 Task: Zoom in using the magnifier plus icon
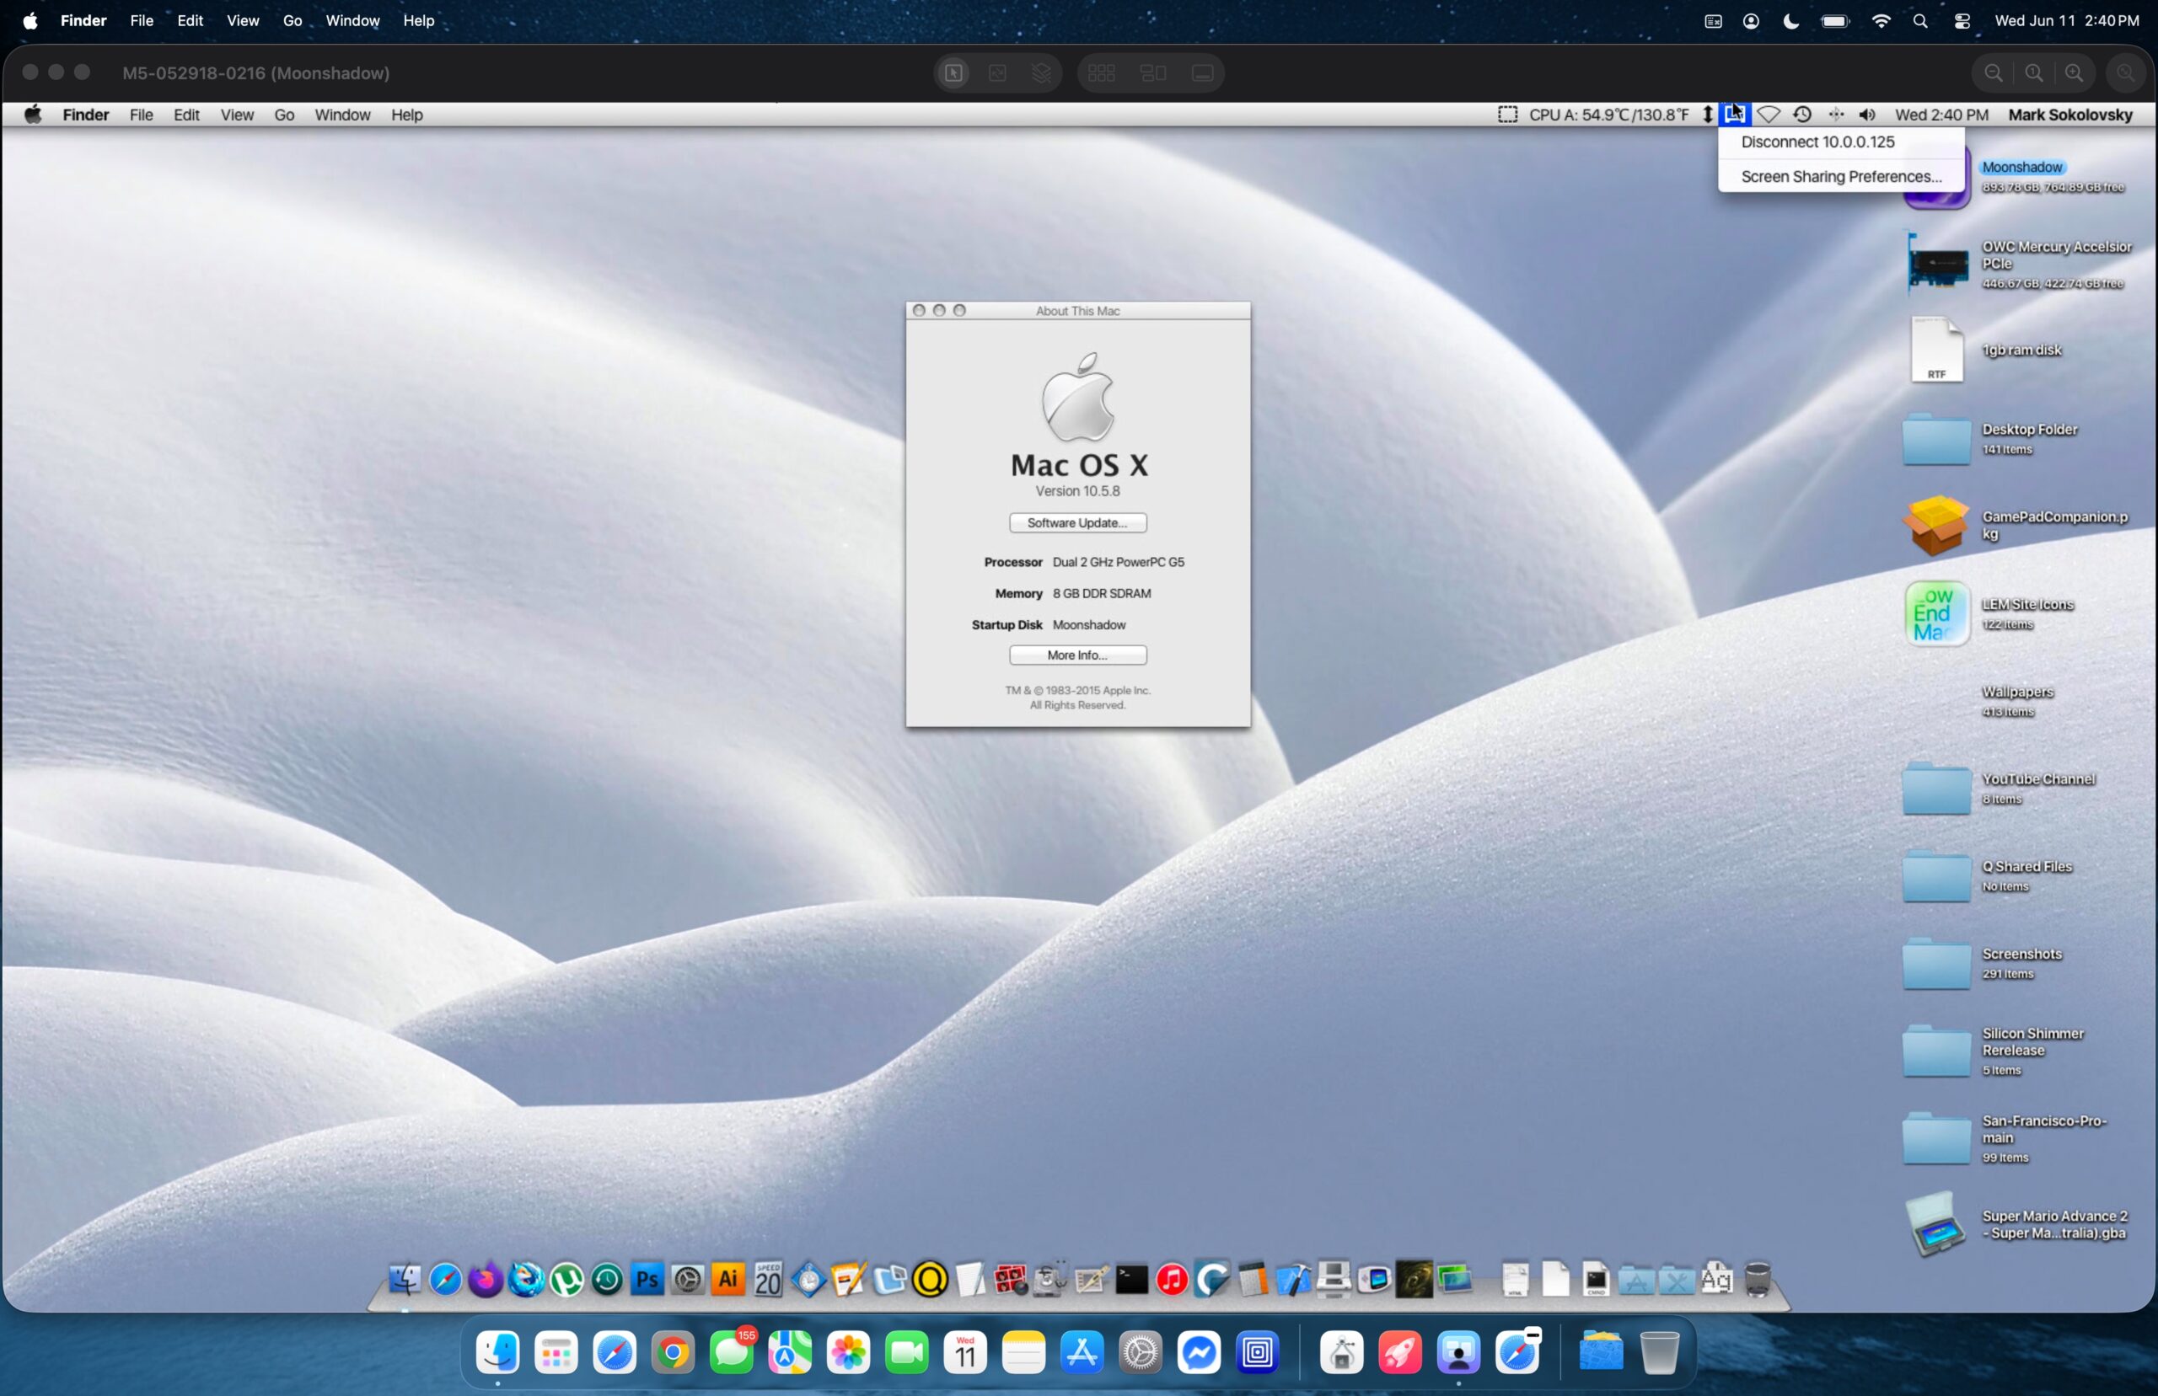pos(2074,73)
